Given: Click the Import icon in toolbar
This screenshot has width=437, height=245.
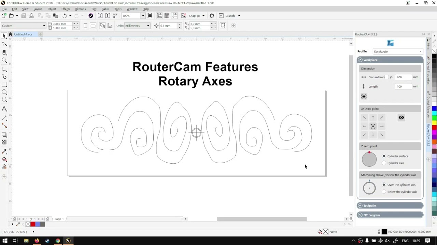Looking at the screenshot, I should 100,16.
